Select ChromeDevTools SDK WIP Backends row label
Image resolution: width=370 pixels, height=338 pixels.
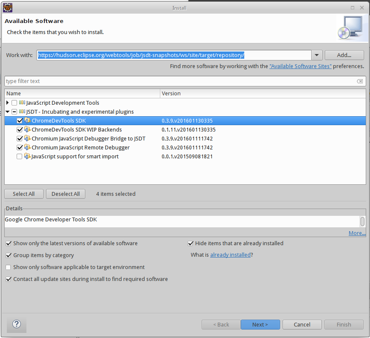(x=77, y=130)
